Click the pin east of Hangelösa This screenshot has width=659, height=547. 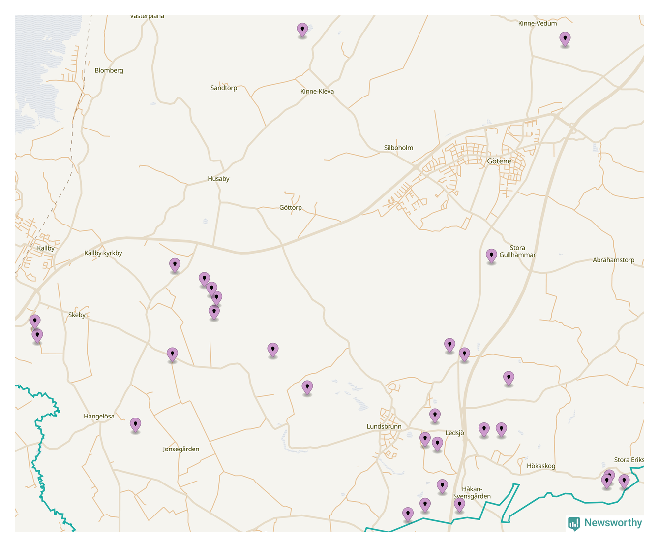click(135, 424)
